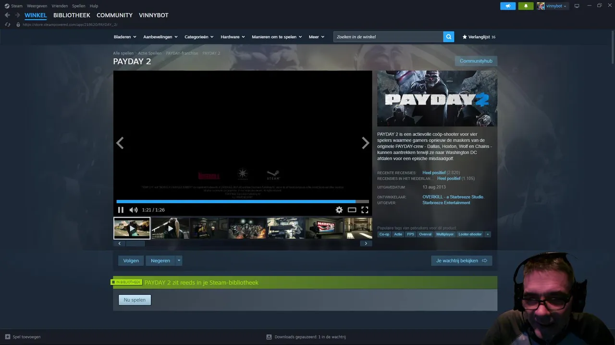
Task: Select the Looter-shooter tag
Action: pyautogui.click(x=470, y=234)
